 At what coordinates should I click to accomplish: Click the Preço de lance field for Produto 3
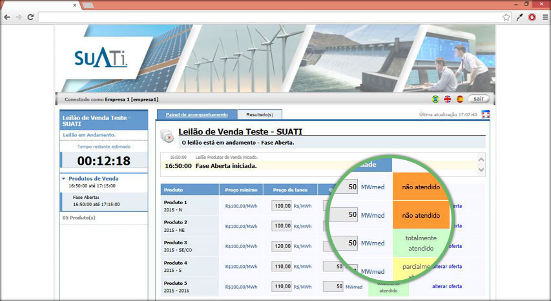click(282, 246)
